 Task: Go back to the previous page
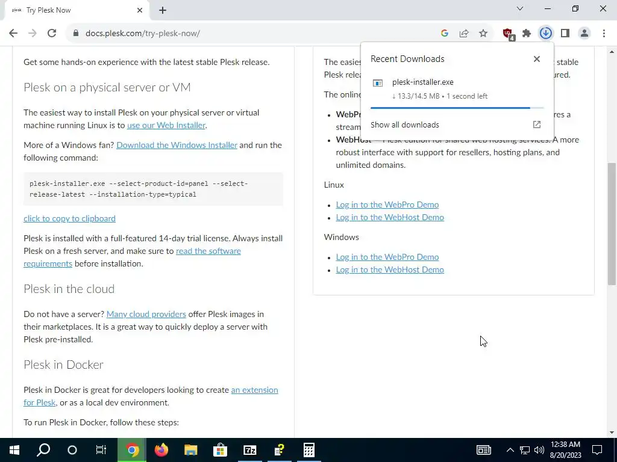click(13, 34)
